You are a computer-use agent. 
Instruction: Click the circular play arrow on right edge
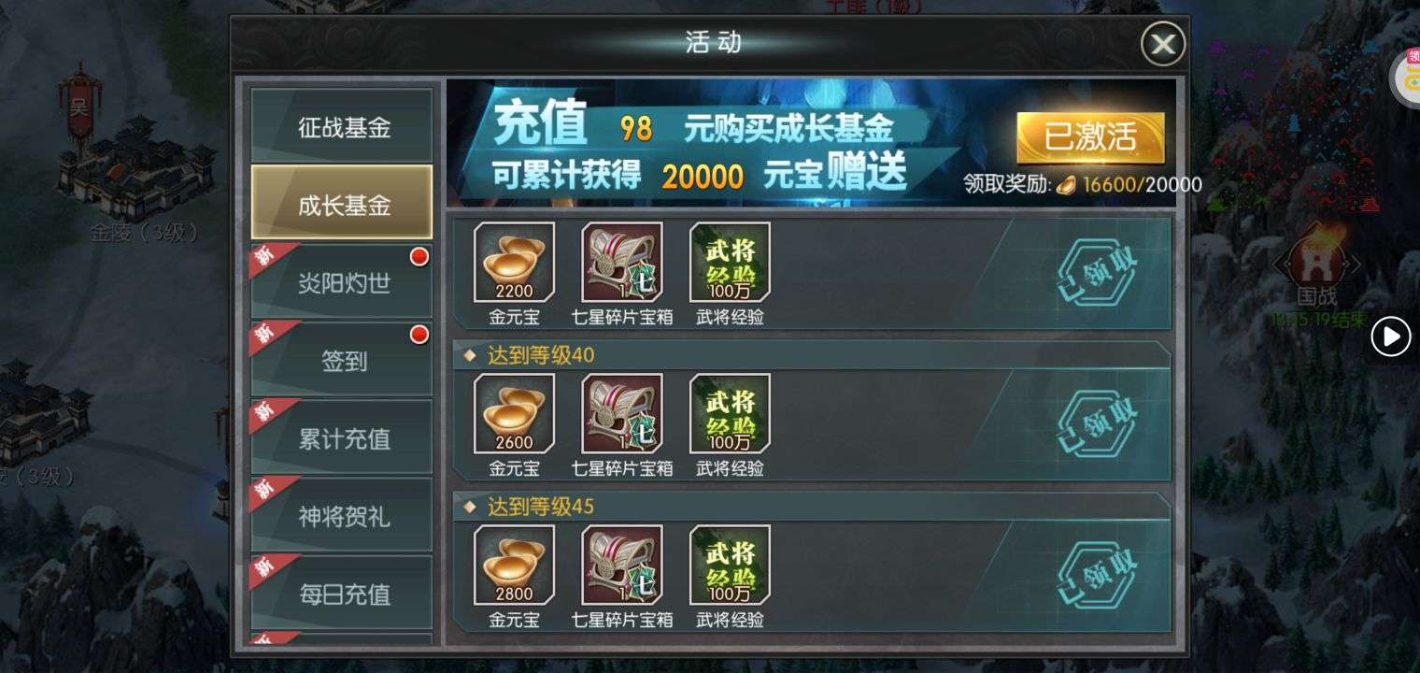[x=1390, y=336]
